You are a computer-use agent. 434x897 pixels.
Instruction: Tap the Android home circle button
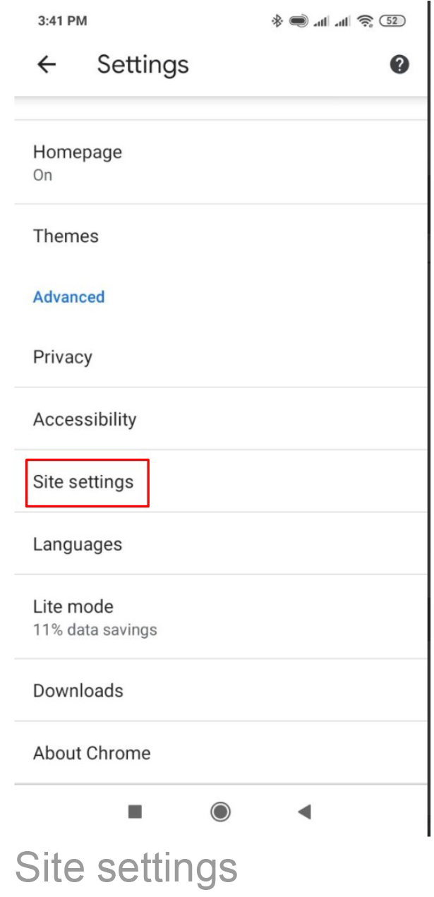click(x=221, y=812)
